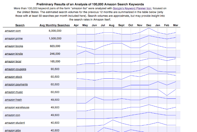Open the amazon local search link
Screen dimensions: 197x132
pyautogui.click(x=13, y=62)
